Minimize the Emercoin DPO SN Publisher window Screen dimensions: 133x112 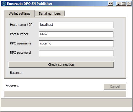point(119,4)
